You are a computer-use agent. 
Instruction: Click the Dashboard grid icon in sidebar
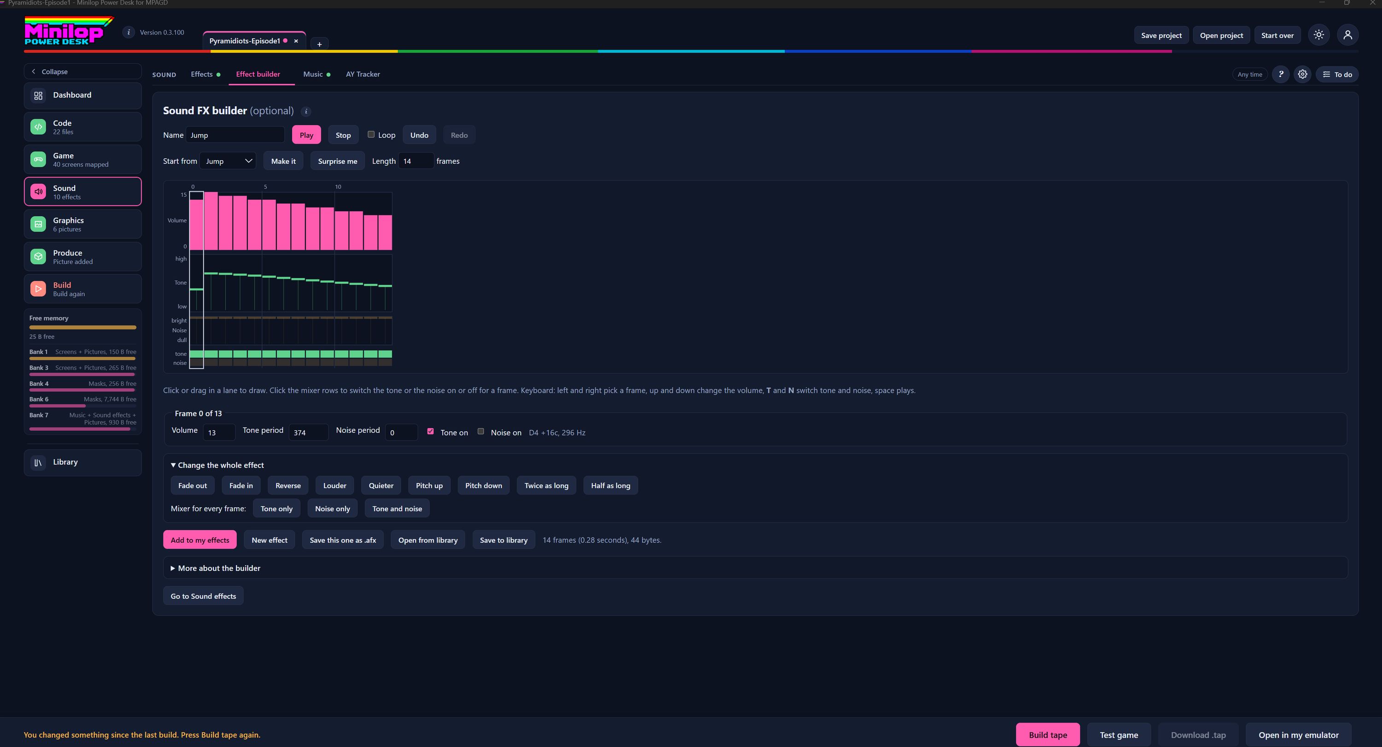pos(38,95)
